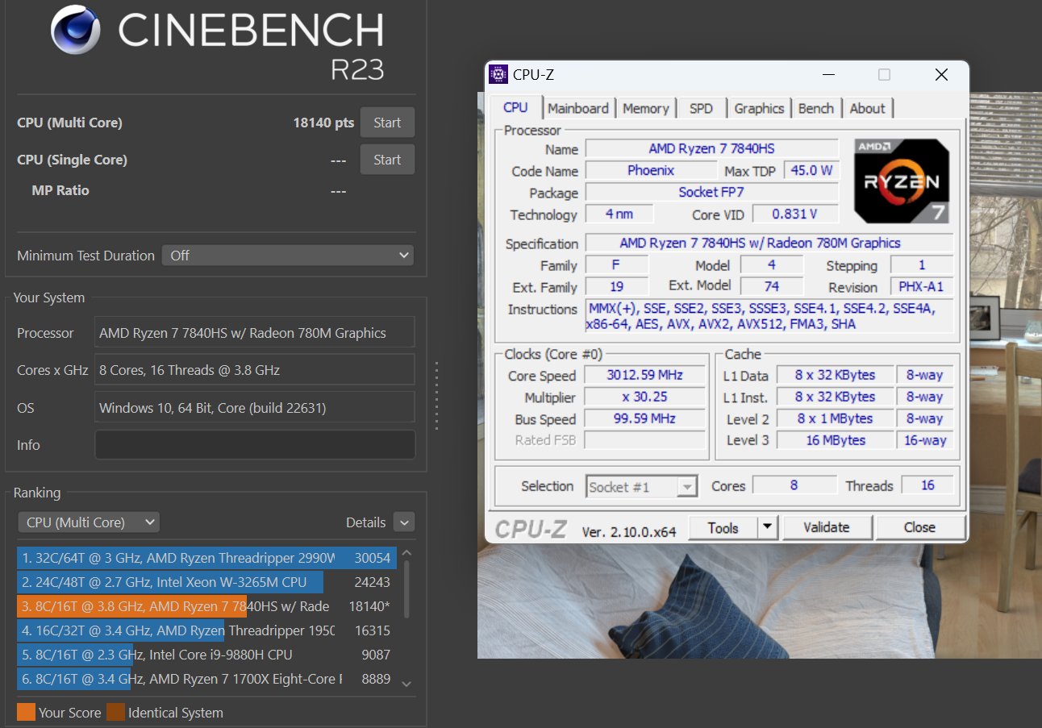Select ranking row Threadripper 2990W
This screenshot has height=728, width=1042.
pos(206,558)
